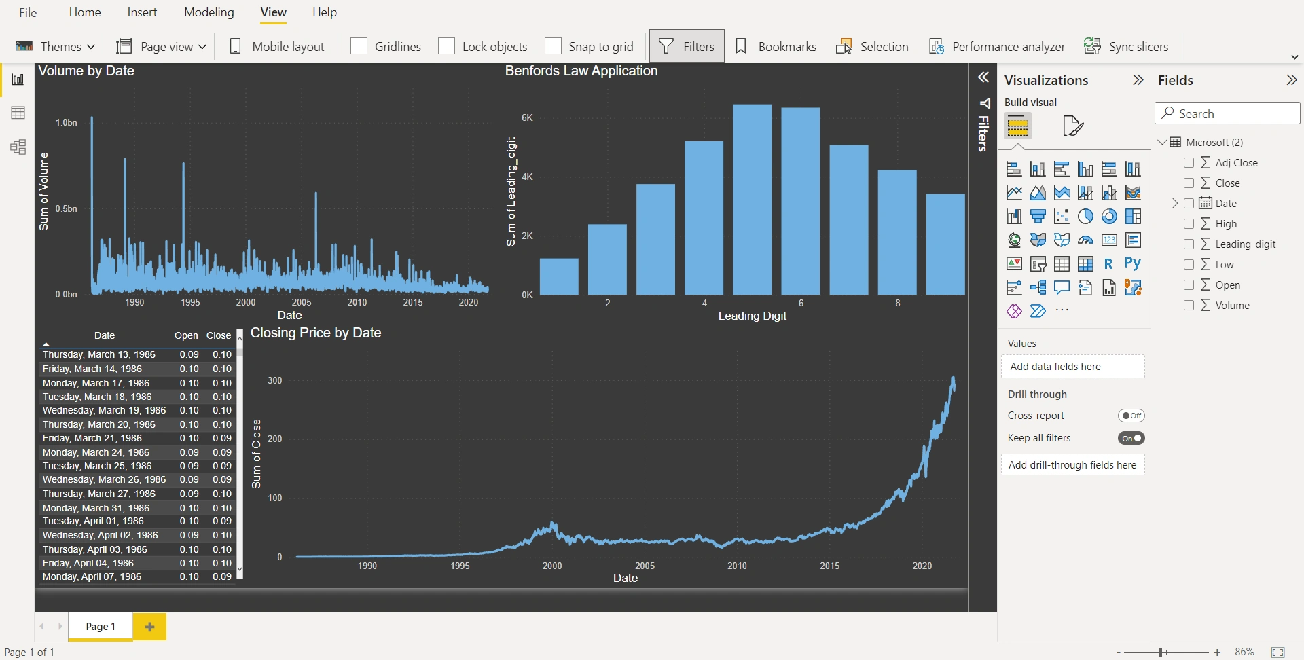
Task: Turn off Keep all filters toggle
Action: point(1131,438)
